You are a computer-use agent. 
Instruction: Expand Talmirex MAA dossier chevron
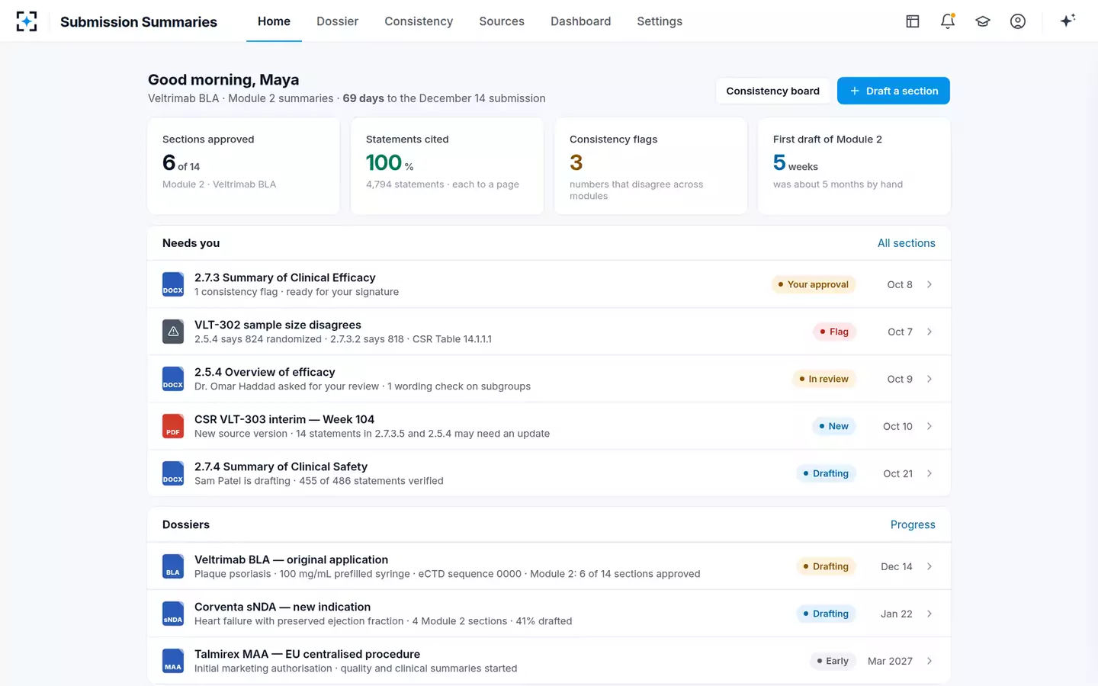929,661
